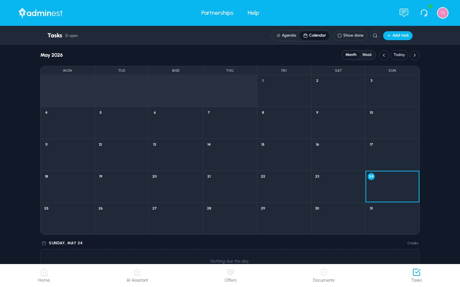This screenshot has height=287, width=460.
Task: Click the Sunday, May 24 heading
Action: (x=66, y=243)
